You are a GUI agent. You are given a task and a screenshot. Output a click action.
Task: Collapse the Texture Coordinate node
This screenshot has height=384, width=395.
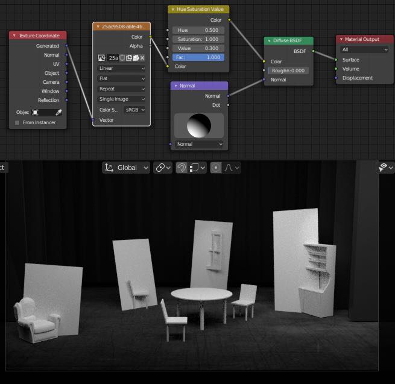pyautogui.click(x=14, y=36)
